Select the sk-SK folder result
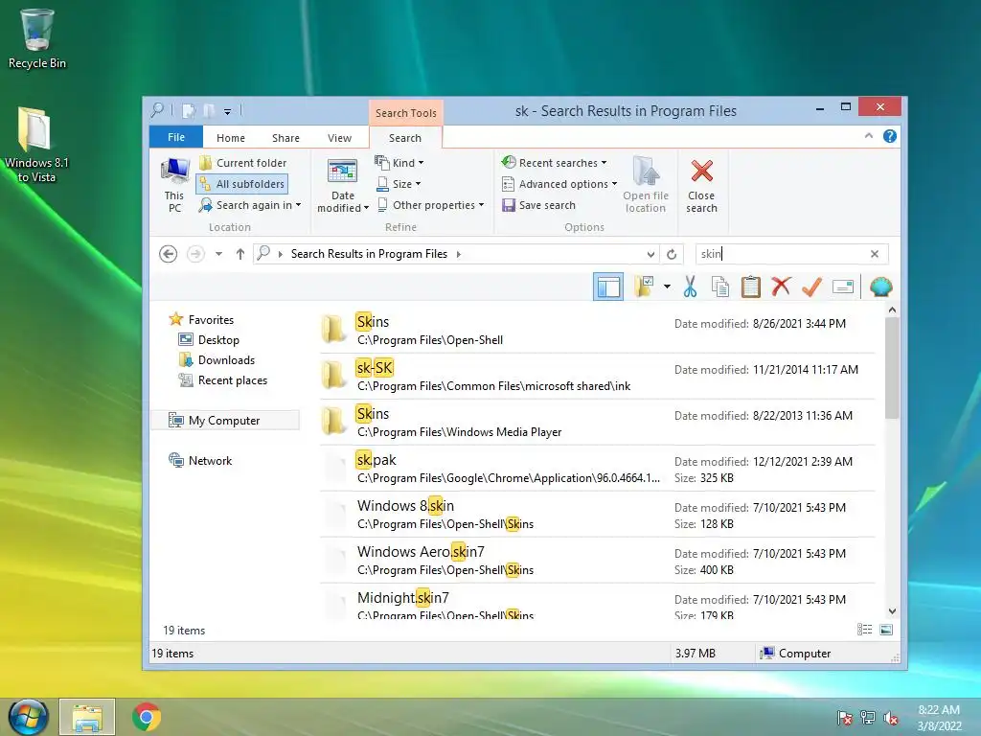981x736 pixels. point(597,376)
